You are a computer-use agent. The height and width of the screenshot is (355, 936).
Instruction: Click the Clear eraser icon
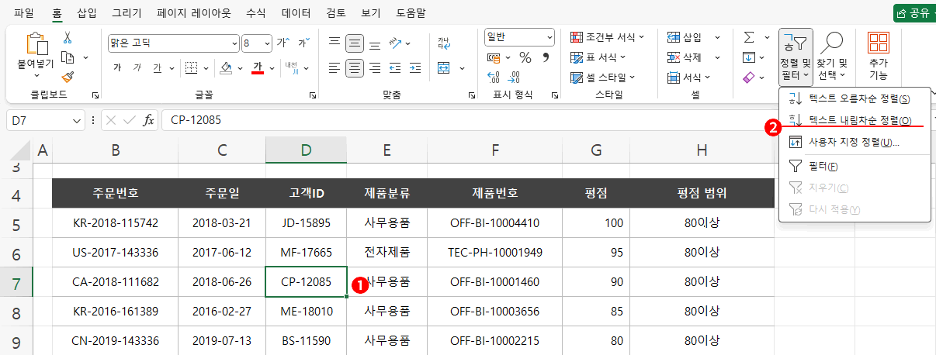(749, 78)
